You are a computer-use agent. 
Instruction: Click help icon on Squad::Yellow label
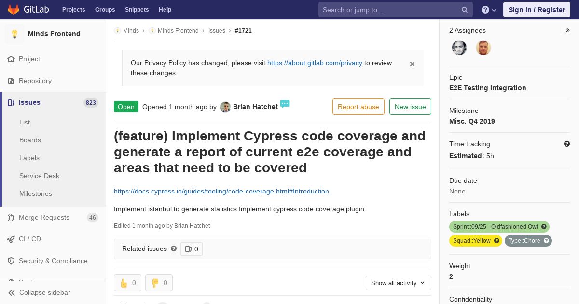[x=496, y=241]
